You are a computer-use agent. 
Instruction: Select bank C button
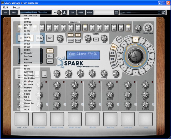point(112,59)
